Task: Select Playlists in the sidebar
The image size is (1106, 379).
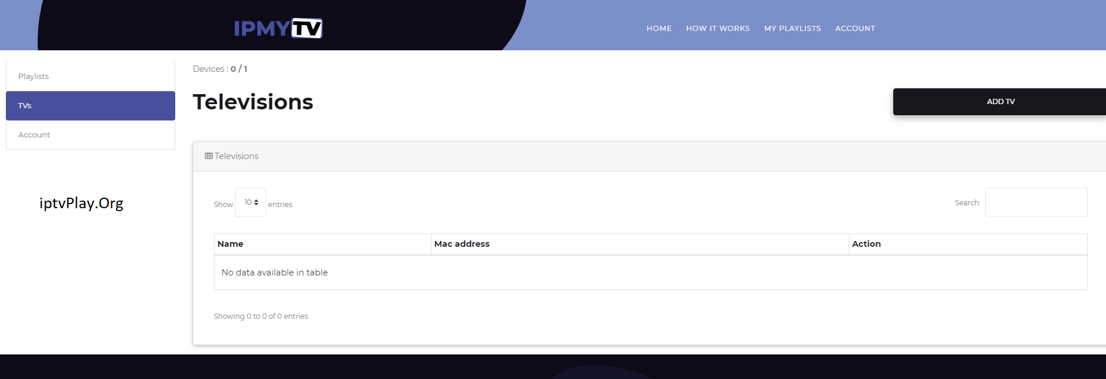Action: [90, 77]
